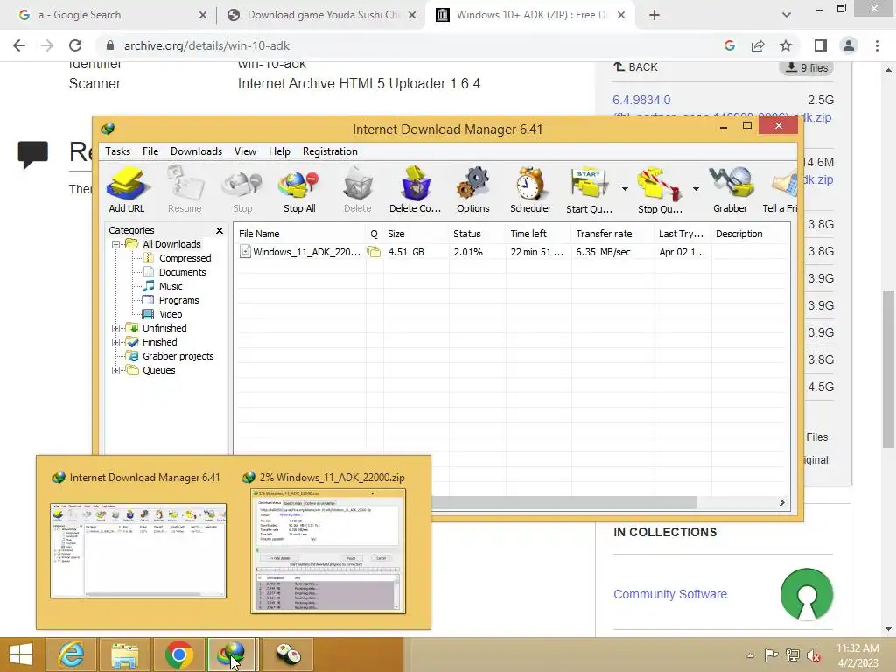Click the Chrome share icon

(x=758, y=45)
